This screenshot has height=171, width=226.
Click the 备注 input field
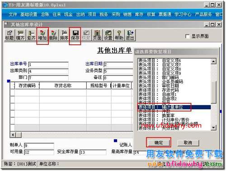click(118, 78)
